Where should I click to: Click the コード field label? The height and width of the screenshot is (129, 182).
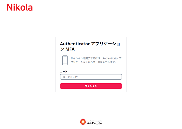pos(64,71)
